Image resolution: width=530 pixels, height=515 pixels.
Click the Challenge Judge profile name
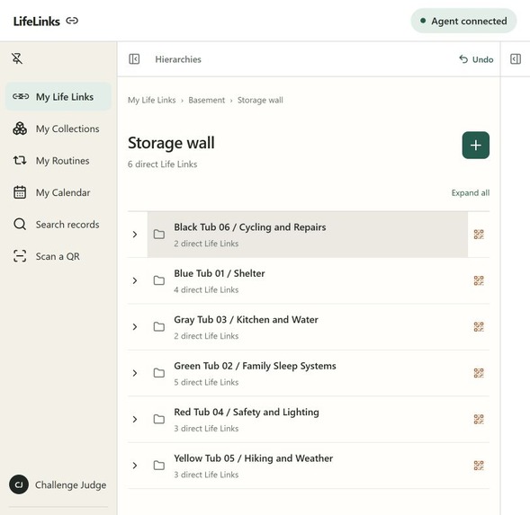pos(71,485)
